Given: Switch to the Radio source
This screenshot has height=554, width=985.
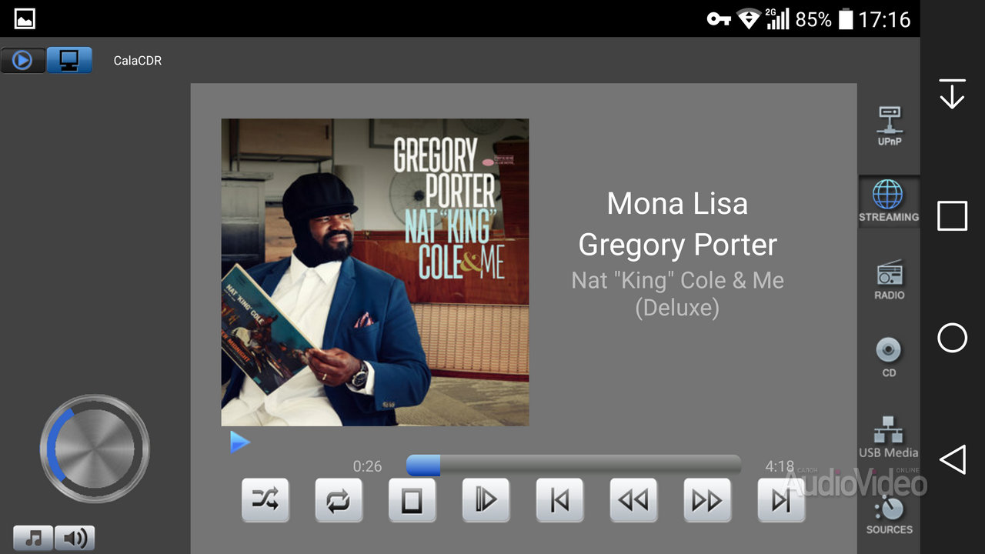Looking at the screenshot, I should (889, 280).
